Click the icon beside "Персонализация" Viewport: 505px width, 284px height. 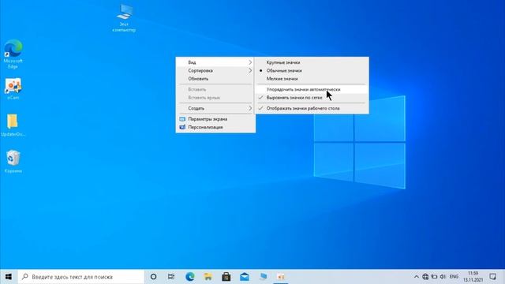point(182,127)
